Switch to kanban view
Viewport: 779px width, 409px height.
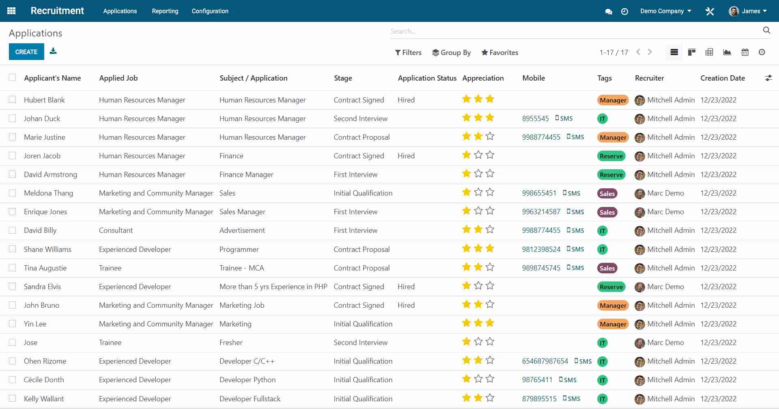692,52
